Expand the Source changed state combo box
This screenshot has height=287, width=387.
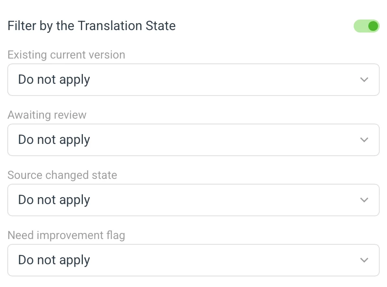(x=193, y=200)
